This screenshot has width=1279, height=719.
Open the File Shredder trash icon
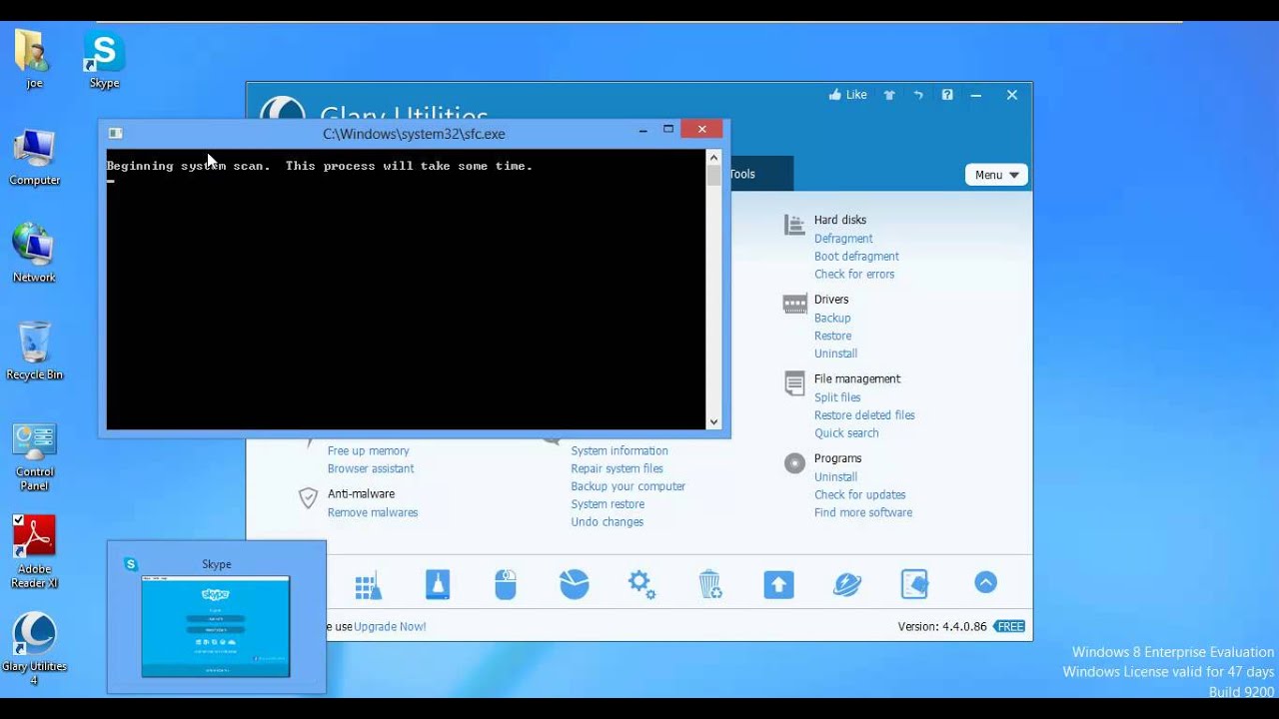click(x=709, y=584)
